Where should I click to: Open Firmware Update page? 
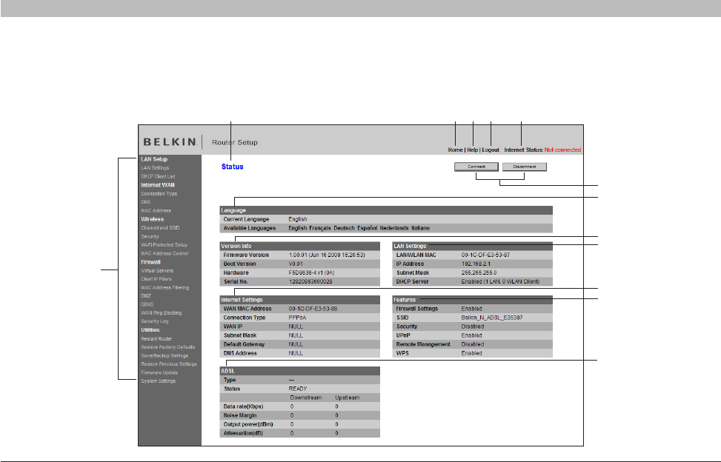click(x=159, y=373)
